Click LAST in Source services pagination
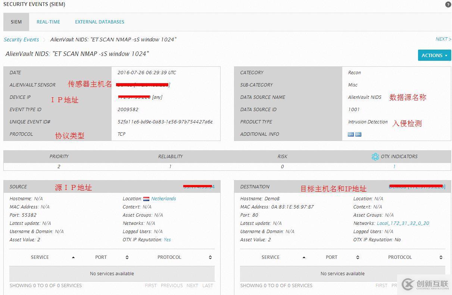This screenshot has width=452, height=295. tap(208, 286)
